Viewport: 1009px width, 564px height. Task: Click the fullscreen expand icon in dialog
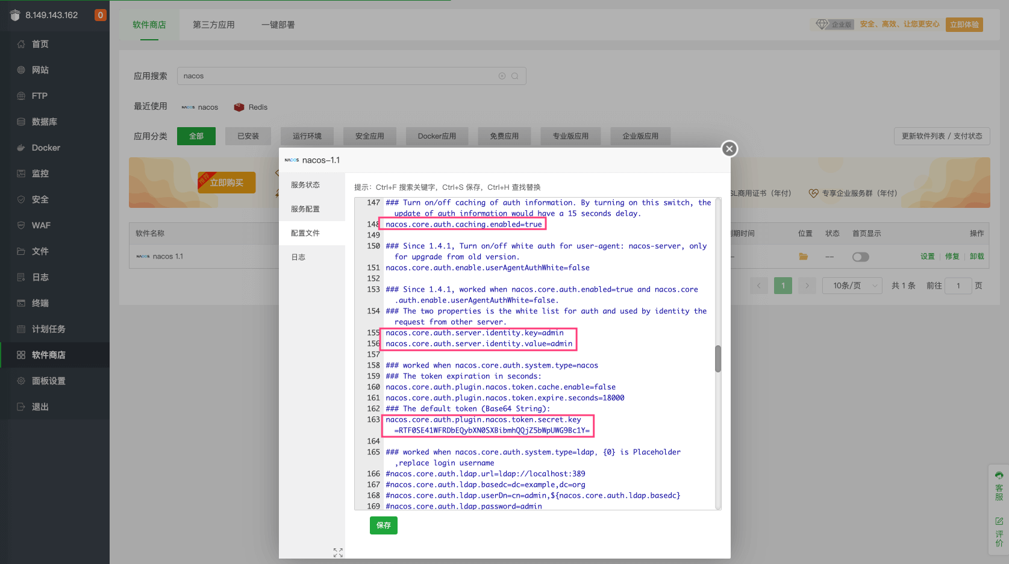[338, 552]
